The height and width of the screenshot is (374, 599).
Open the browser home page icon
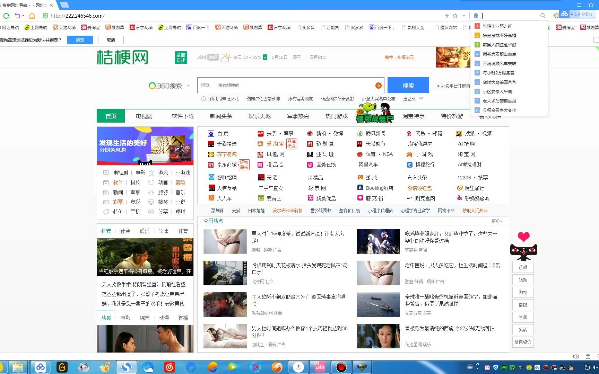click(x=32, y=16)
